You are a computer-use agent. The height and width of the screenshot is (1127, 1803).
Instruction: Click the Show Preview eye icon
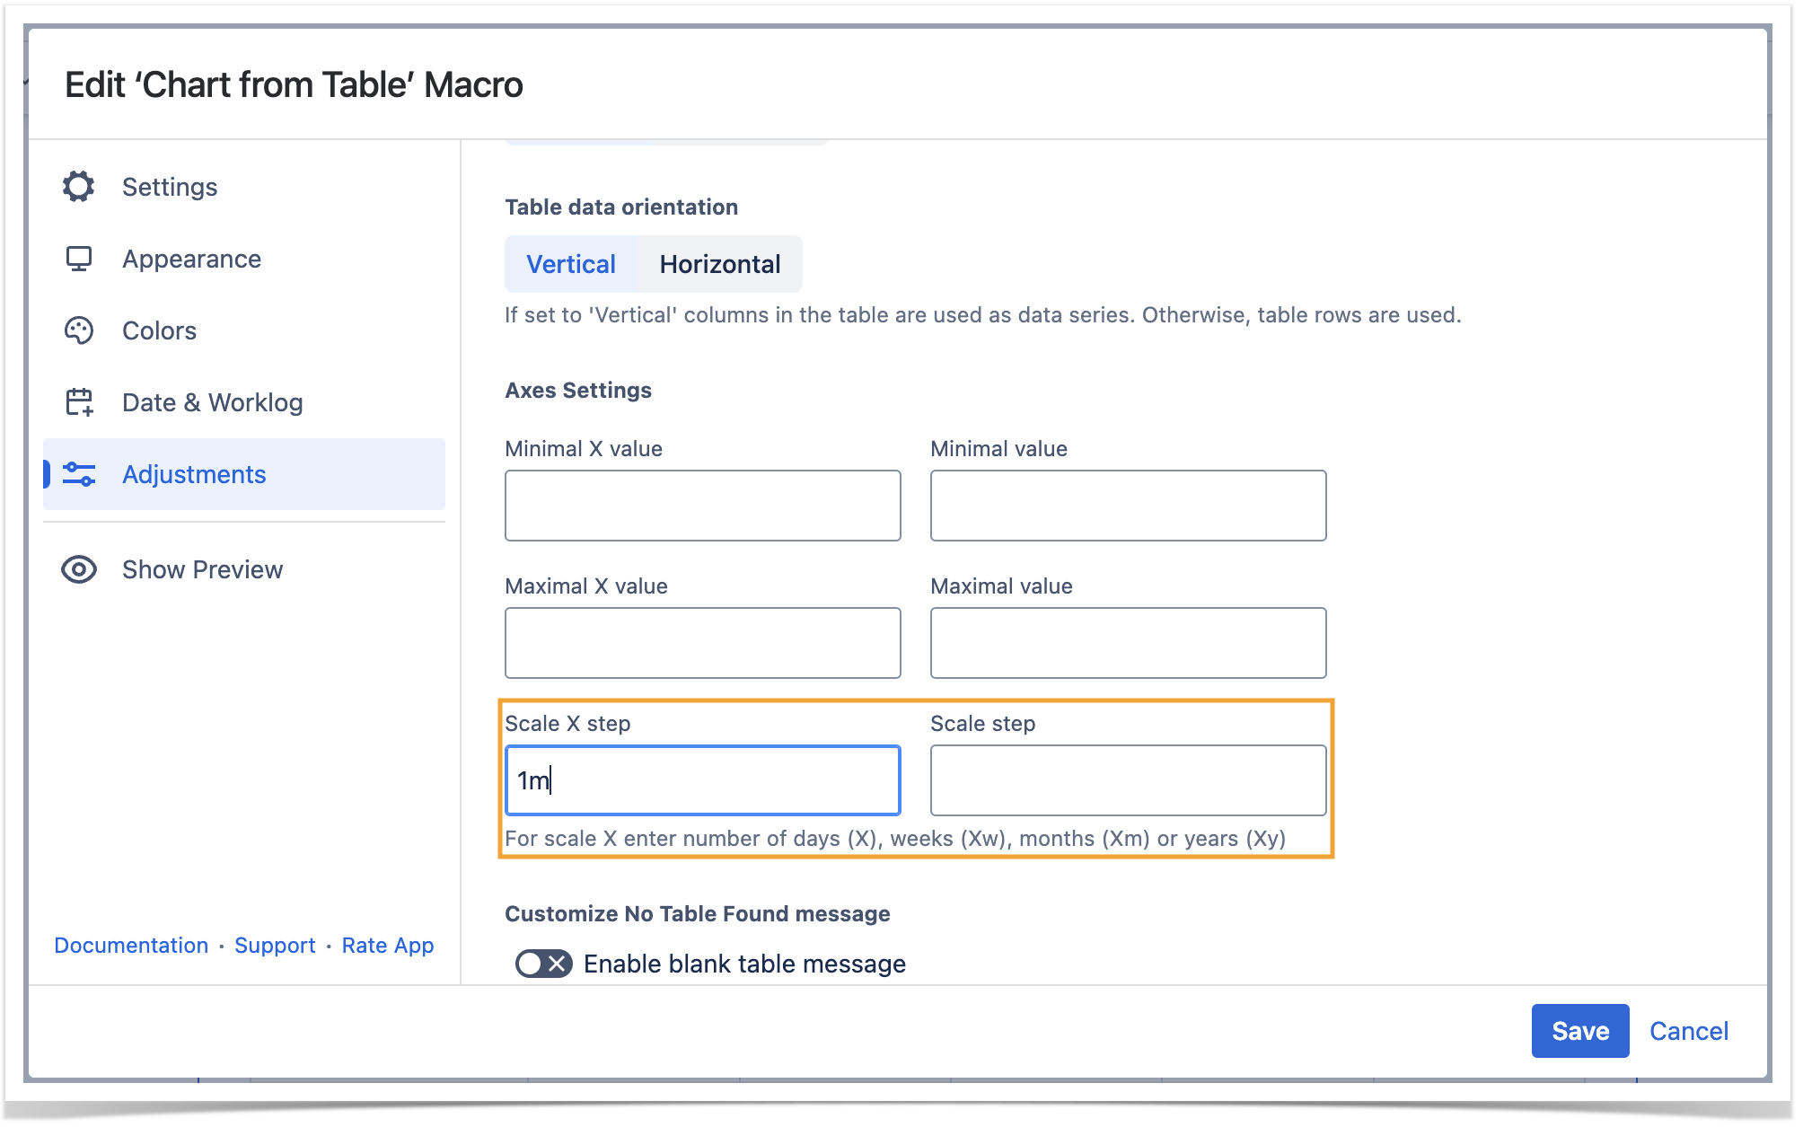point(79,569)
